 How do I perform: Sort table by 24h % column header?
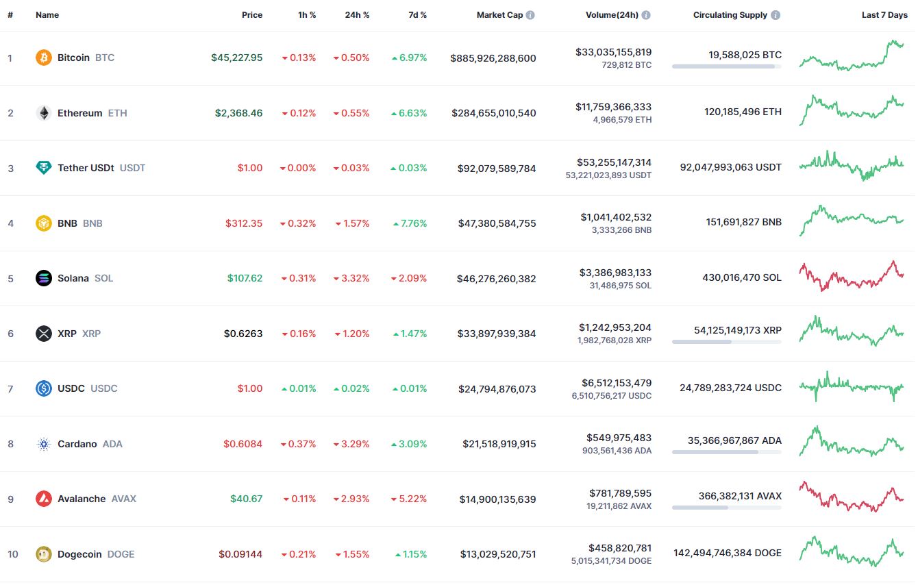[357, 15]
